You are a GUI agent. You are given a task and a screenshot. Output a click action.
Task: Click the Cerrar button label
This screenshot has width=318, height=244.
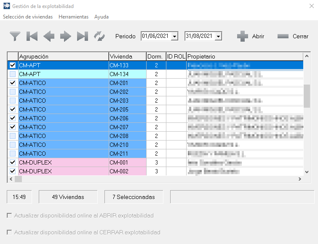tap(300, 36)
